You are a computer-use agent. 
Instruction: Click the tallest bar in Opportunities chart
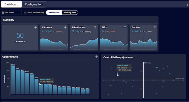pos(13,80)
